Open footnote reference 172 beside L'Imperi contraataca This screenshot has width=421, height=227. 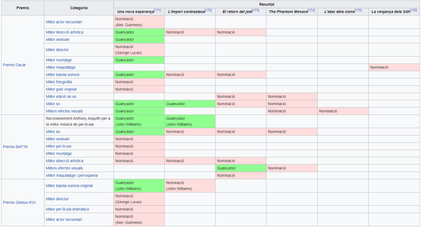[x=208, y=10]
